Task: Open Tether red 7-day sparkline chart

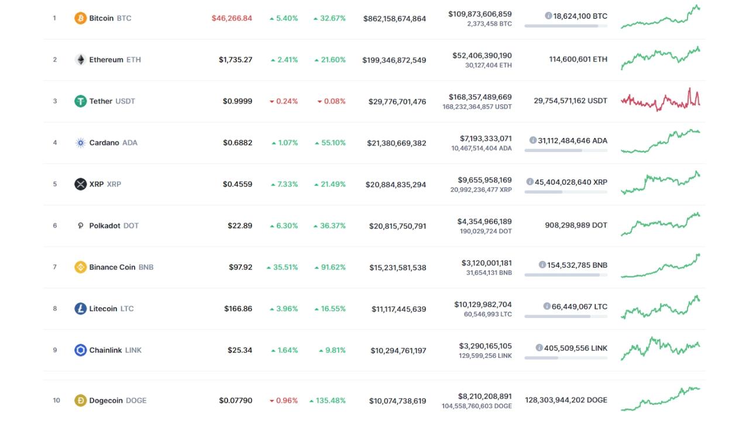Action: coord(660,99)
